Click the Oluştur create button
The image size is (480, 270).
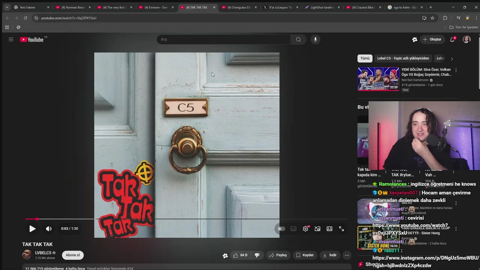point(432,39)
